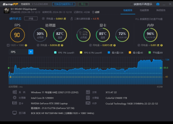Click the GPU memory 72% gauge

122,35
